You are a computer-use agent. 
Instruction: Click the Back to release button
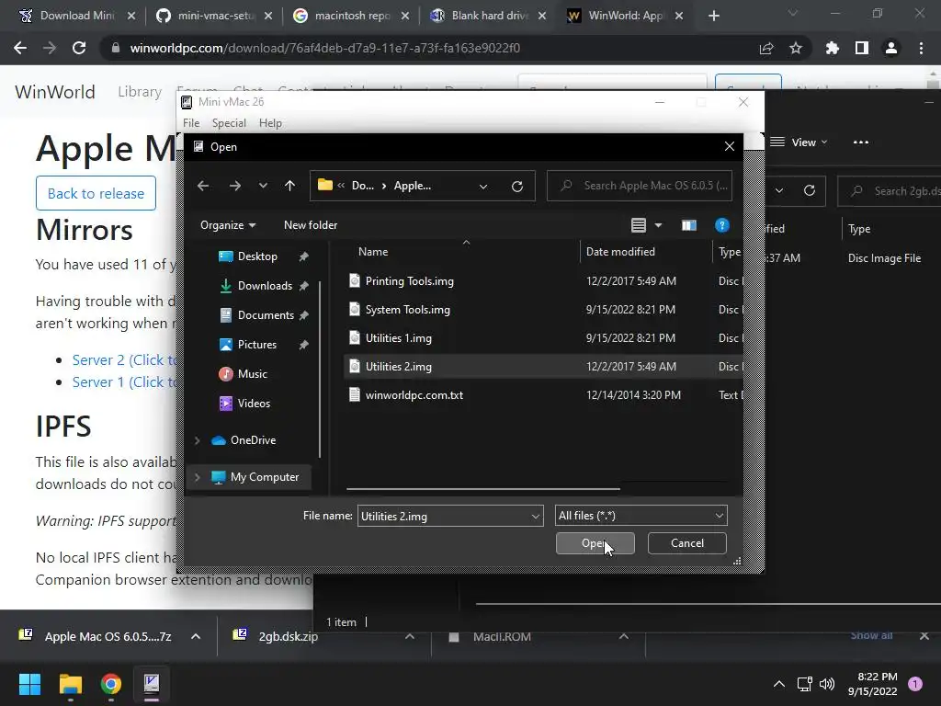click(x=96, y=193)
